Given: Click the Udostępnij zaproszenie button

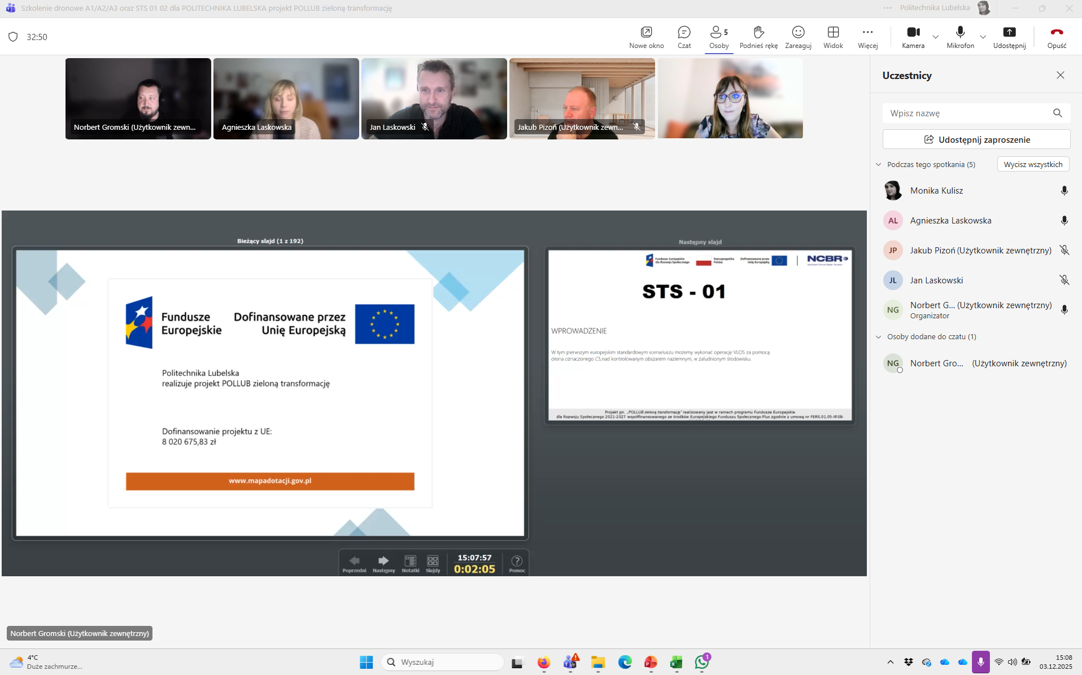Looking at the screenshot, I should pos(976,139).
